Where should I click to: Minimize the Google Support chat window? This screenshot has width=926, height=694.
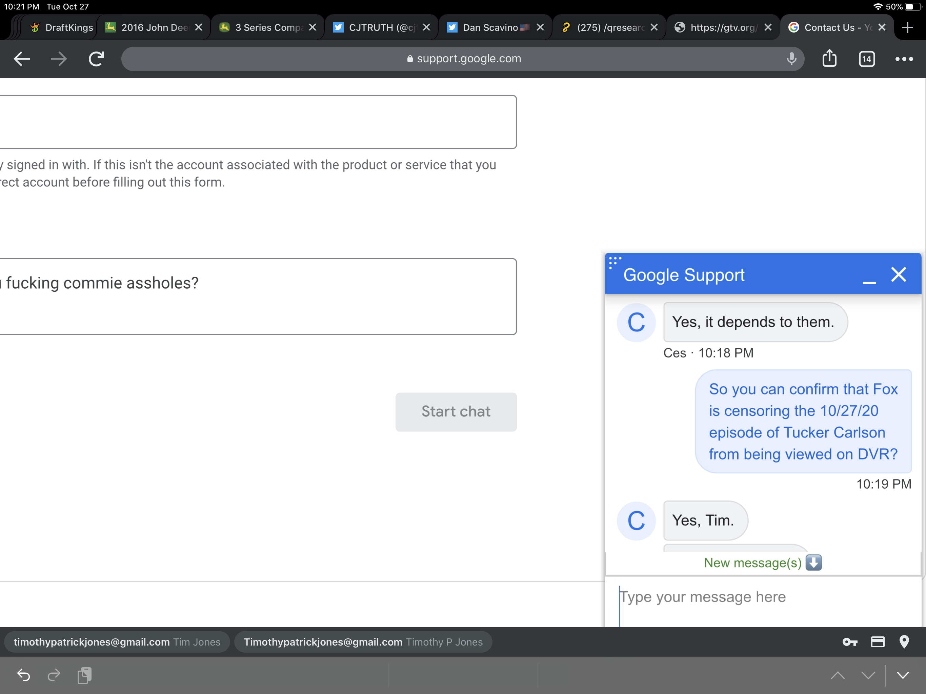point(869,283)
